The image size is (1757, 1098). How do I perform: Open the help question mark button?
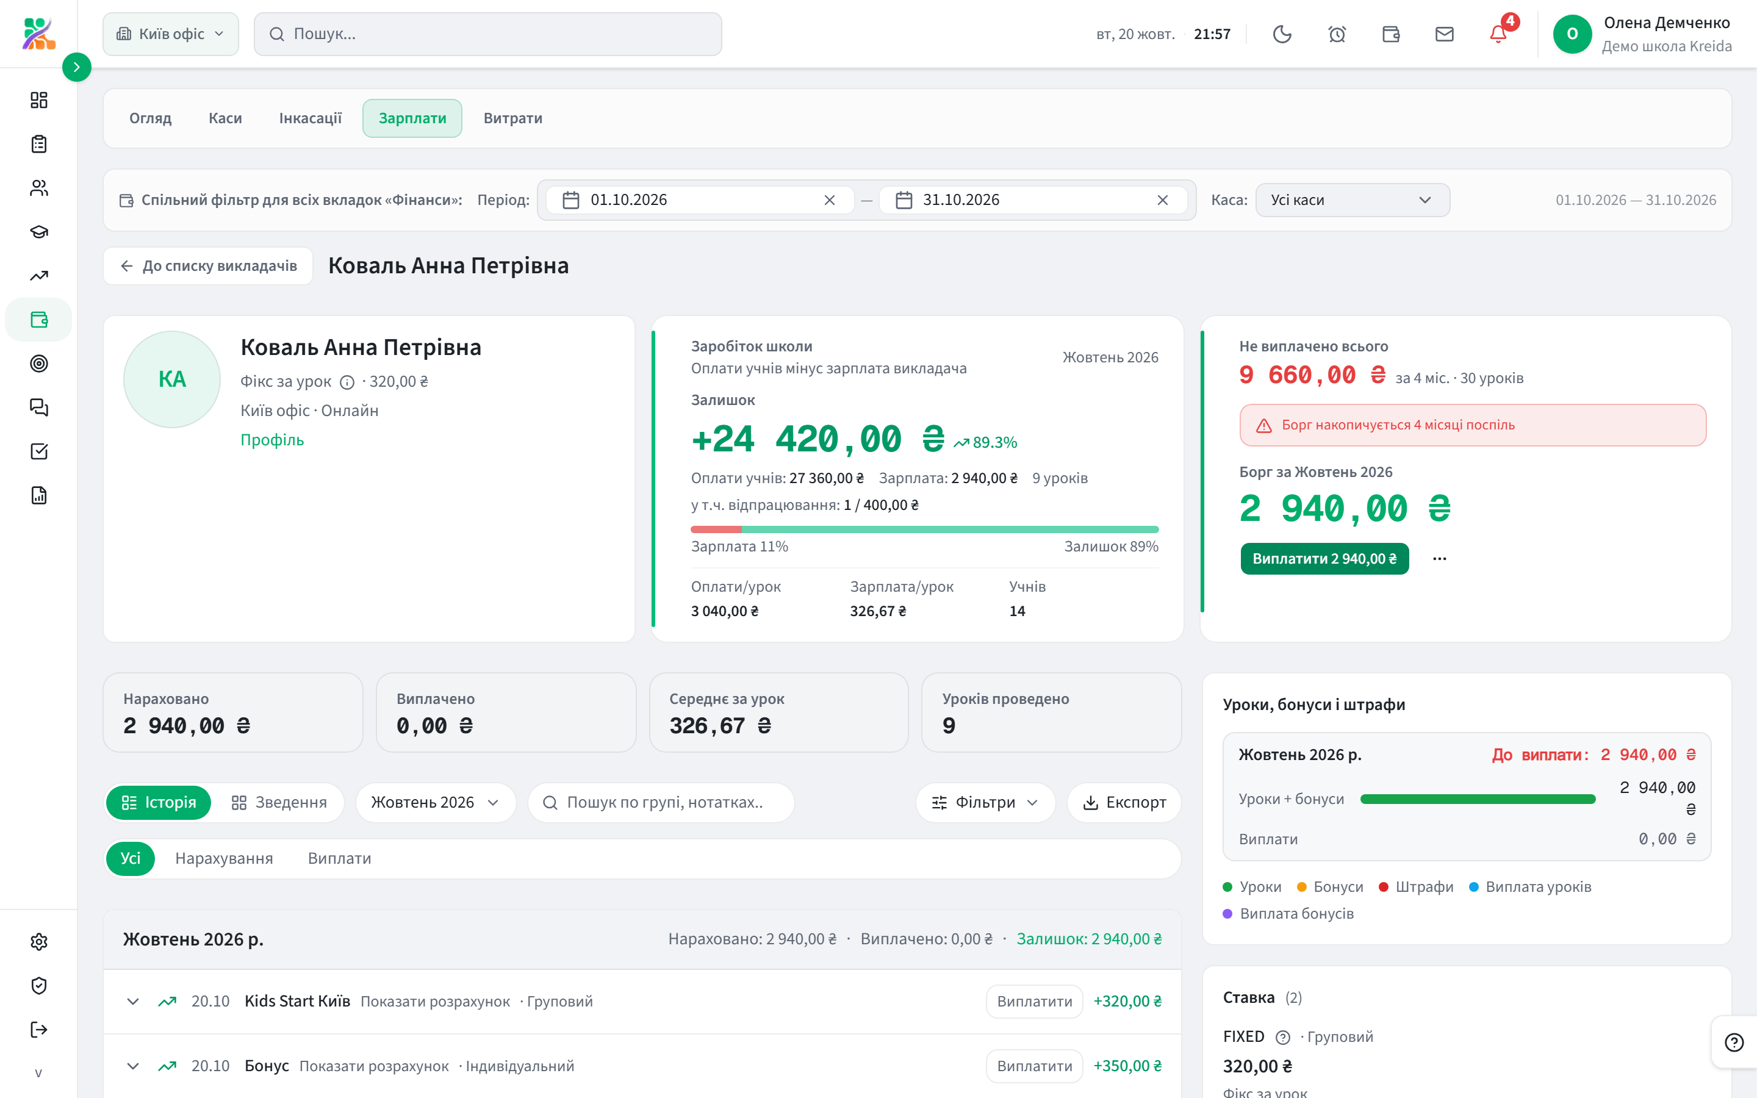coord(1734,1043)
